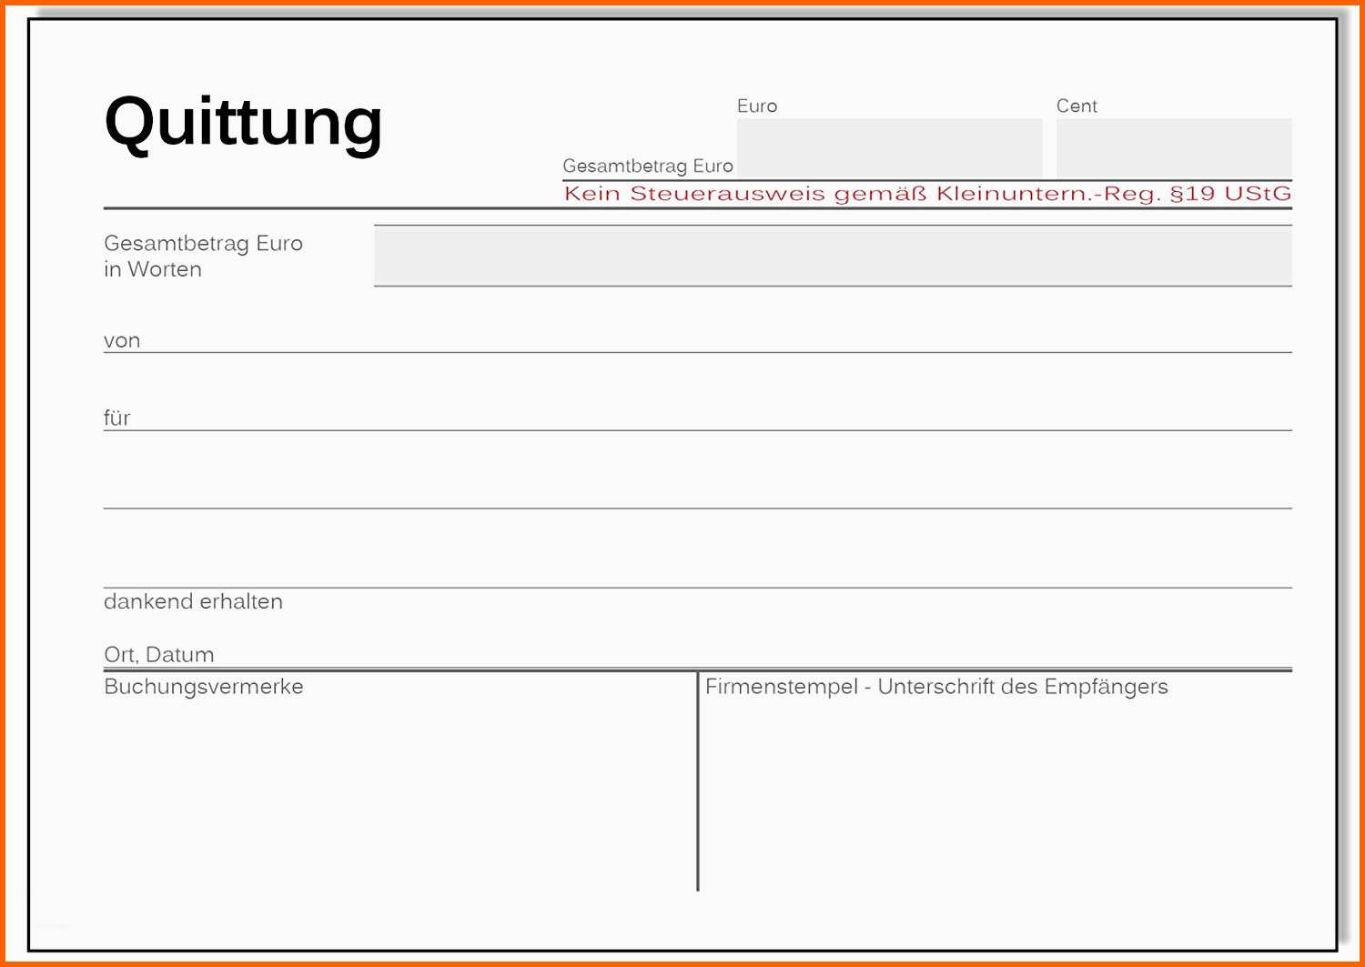Click the Gesamtbetrag Euro label beside Euro box
This screenshot has width=1365, height=967.
[x=647, y=166]
